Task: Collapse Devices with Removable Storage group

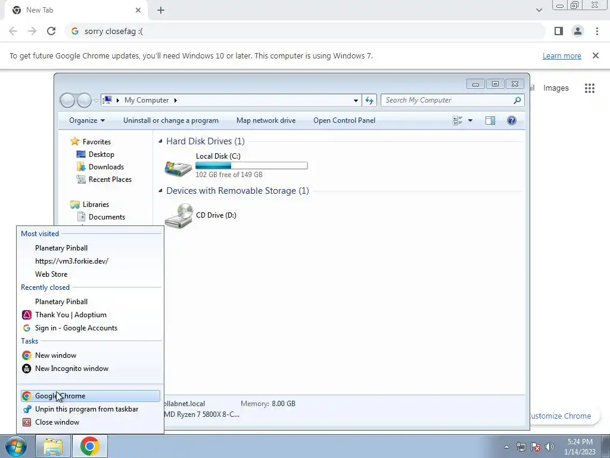Action: tap(160, 190)
